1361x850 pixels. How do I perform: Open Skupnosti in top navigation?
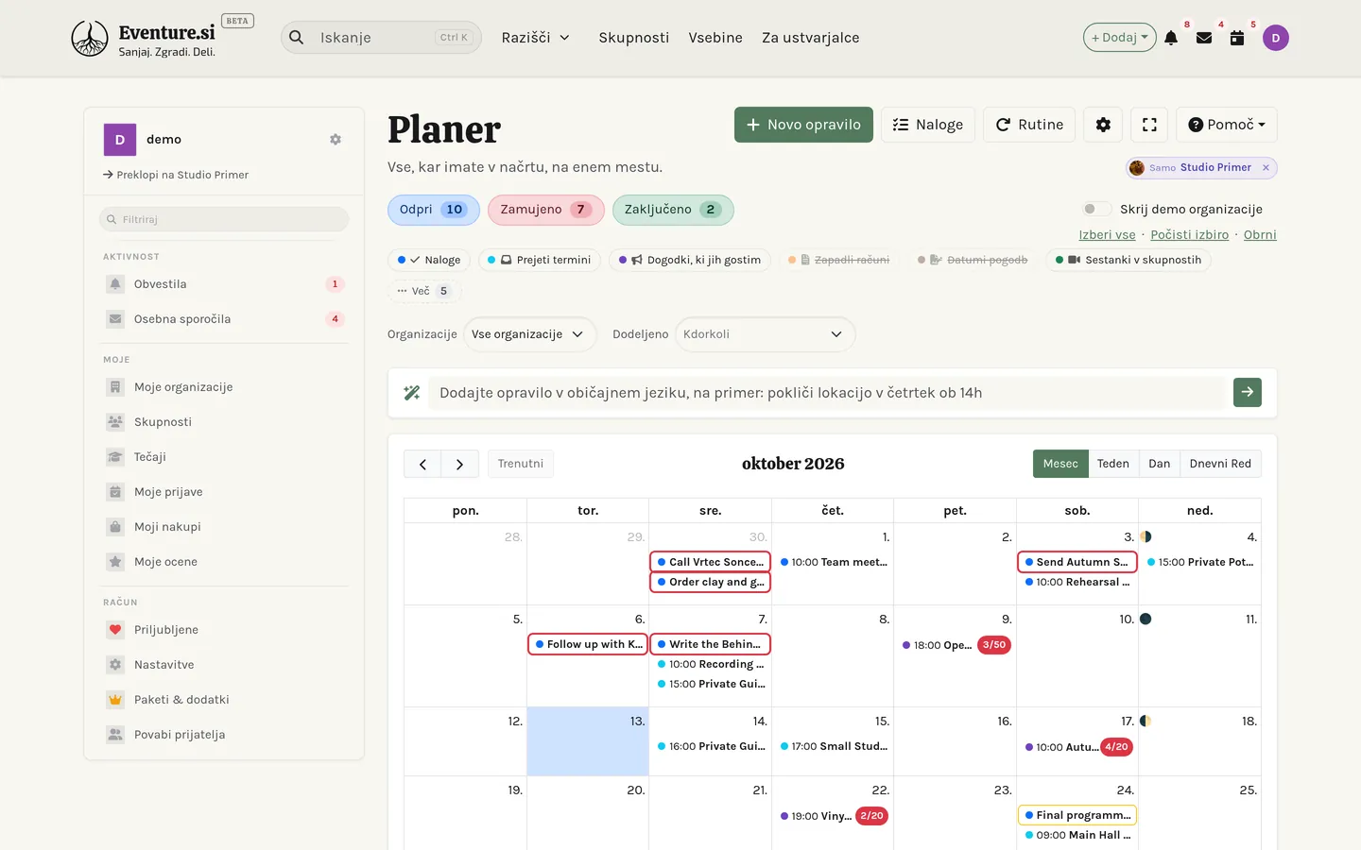coord(634,38)
